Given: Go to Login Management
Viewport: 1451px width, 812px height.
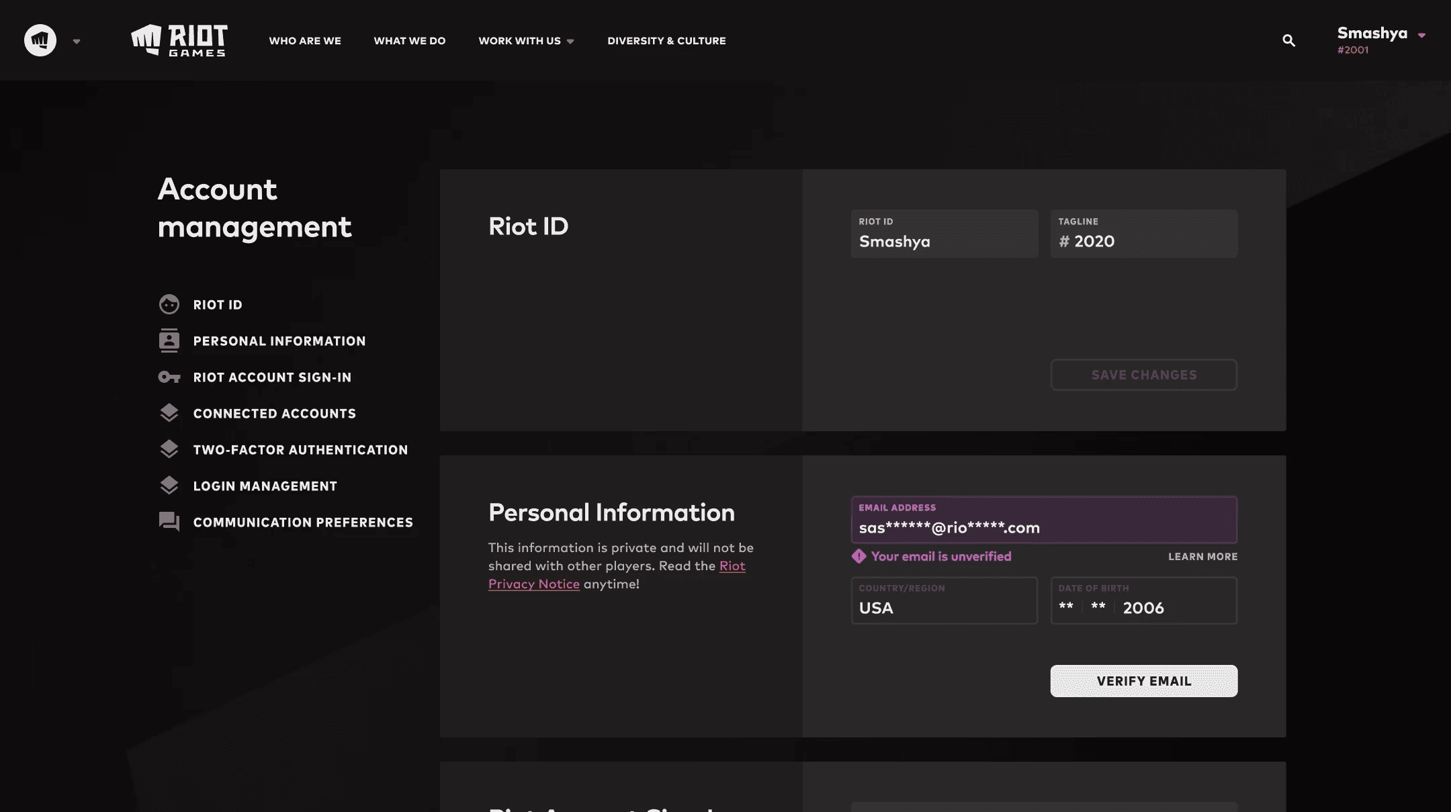Looking at the screenshot, I should pyautogui.click(x=265, y=486).
